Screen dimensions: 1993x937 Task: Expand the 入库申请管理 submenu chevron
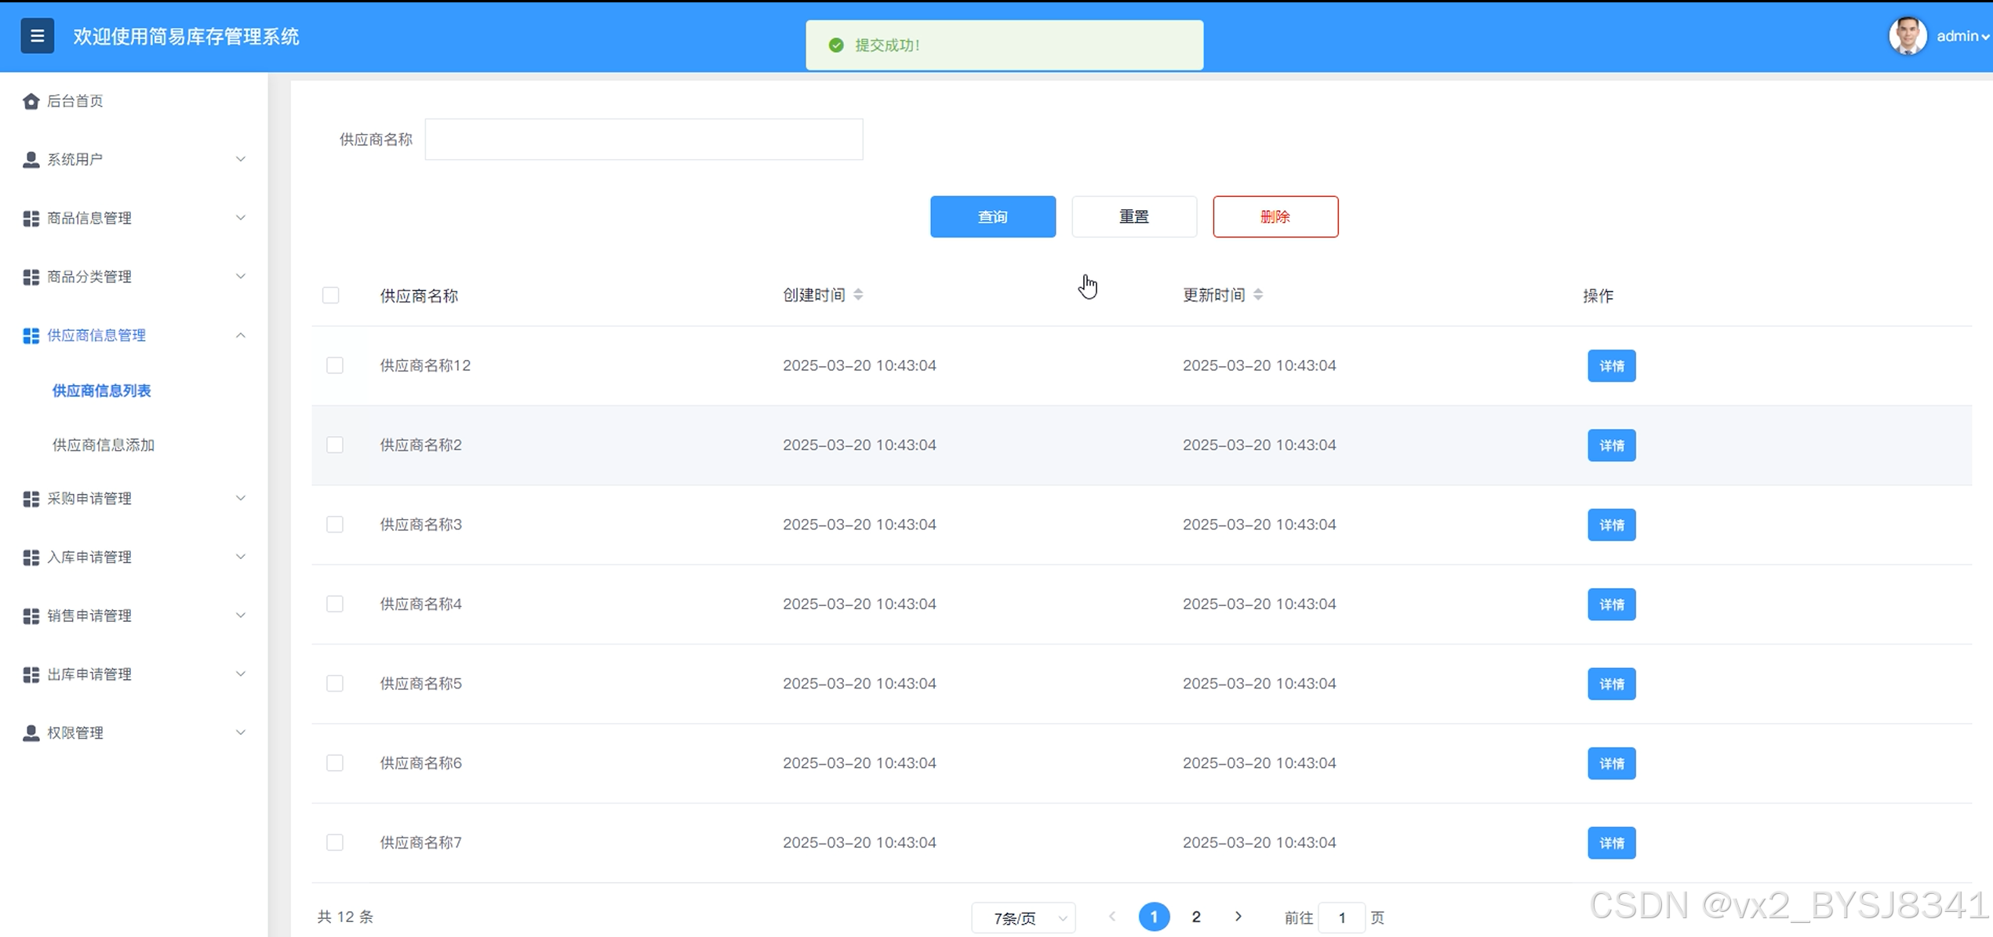coord(241,557)
